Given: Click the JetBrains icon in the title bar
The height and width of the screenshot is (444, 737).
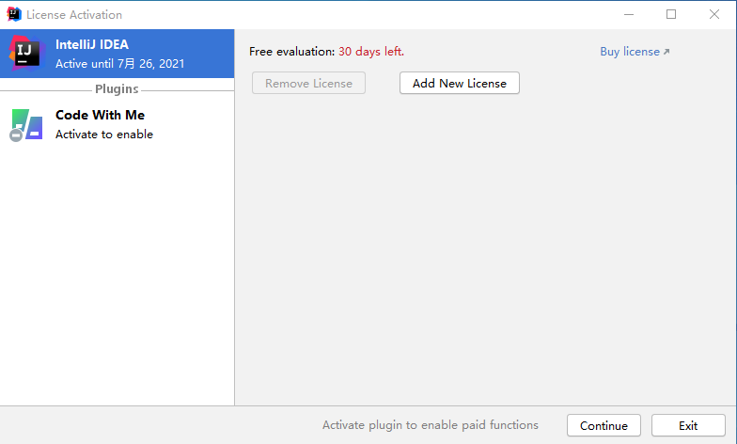Looking at the screenshot, I should click(14, 15).
